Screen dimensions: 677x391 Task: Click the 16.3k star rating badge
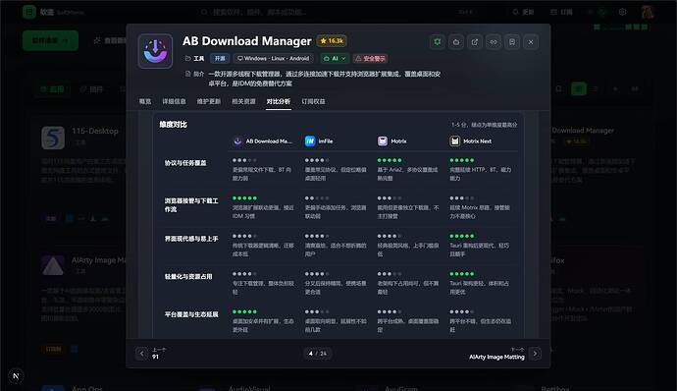pos(332,41)
